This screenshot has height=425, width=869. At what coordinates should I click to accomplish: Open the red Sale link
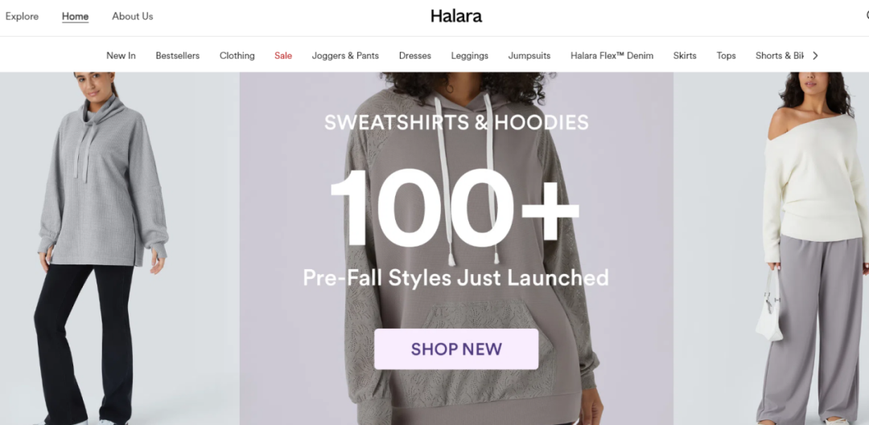click(283, 55)
